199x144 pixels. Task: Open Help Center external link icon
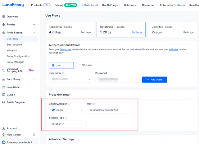pyautogui.click(x=34, y=135)
